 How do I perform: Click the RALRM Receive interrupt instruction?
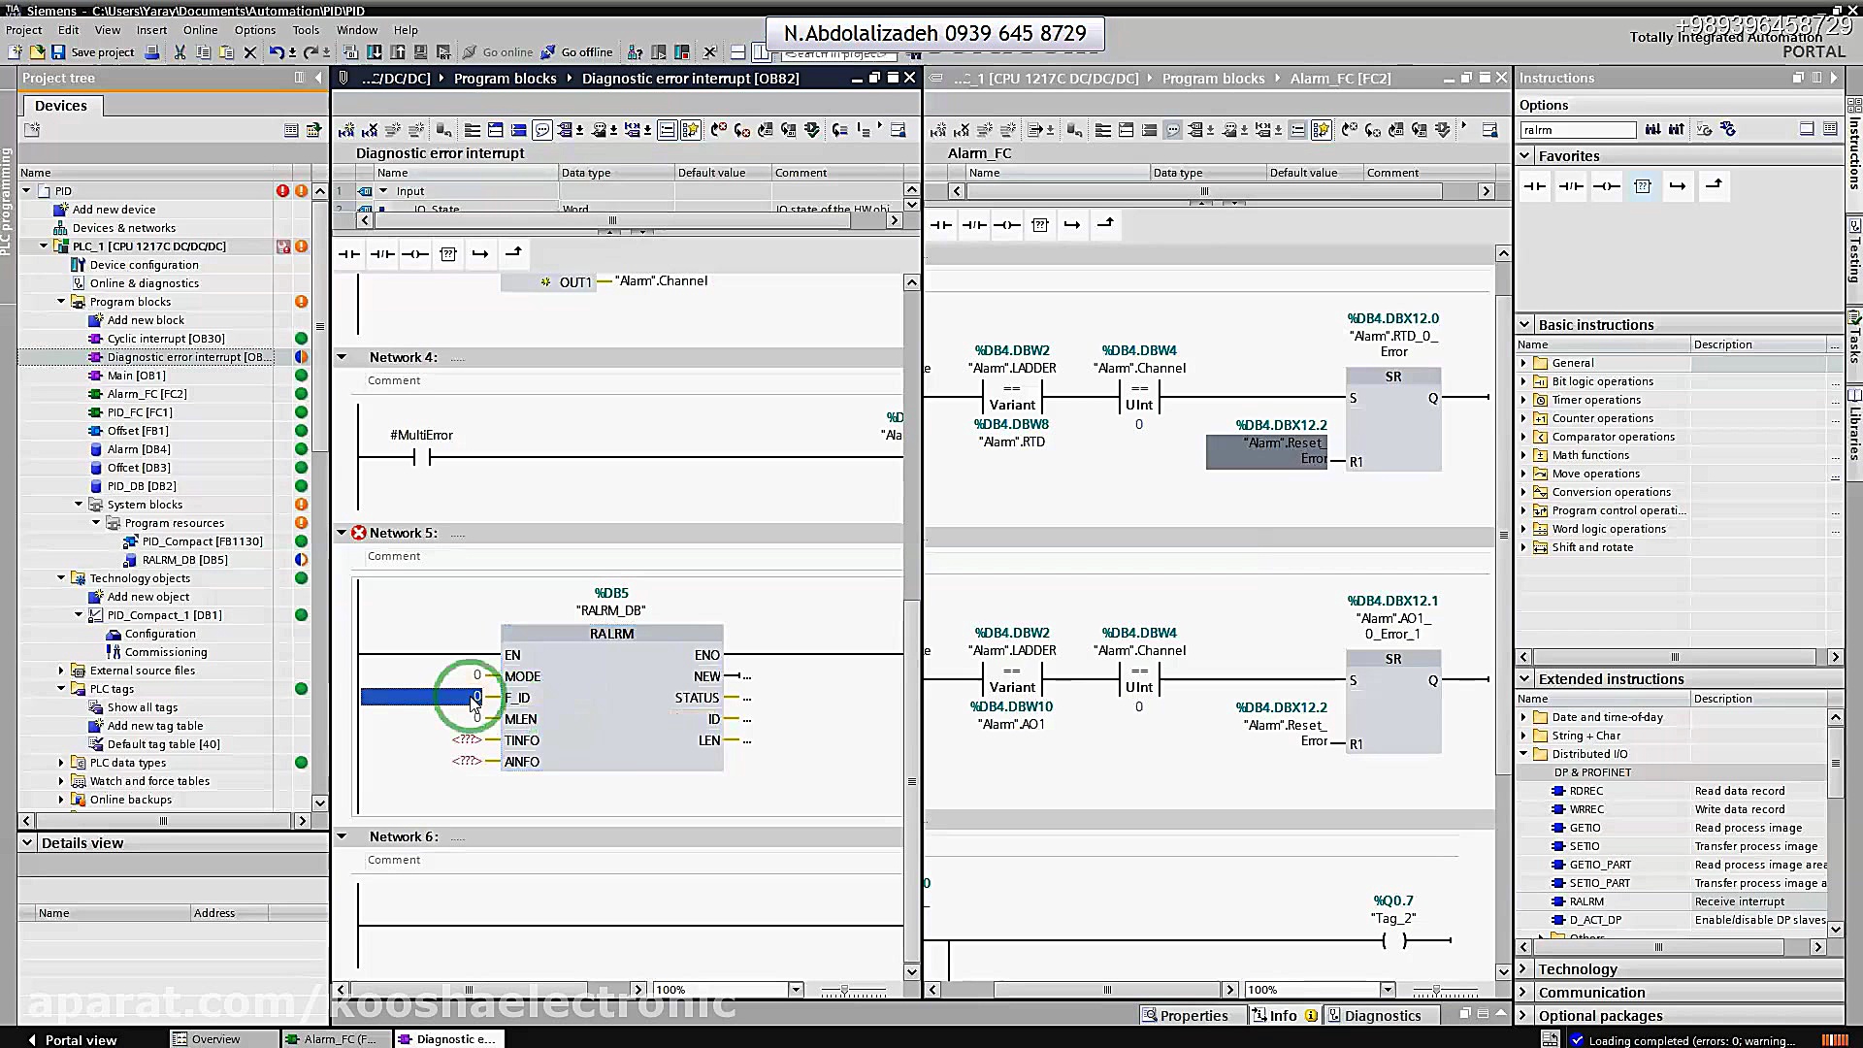[1586, 901]
